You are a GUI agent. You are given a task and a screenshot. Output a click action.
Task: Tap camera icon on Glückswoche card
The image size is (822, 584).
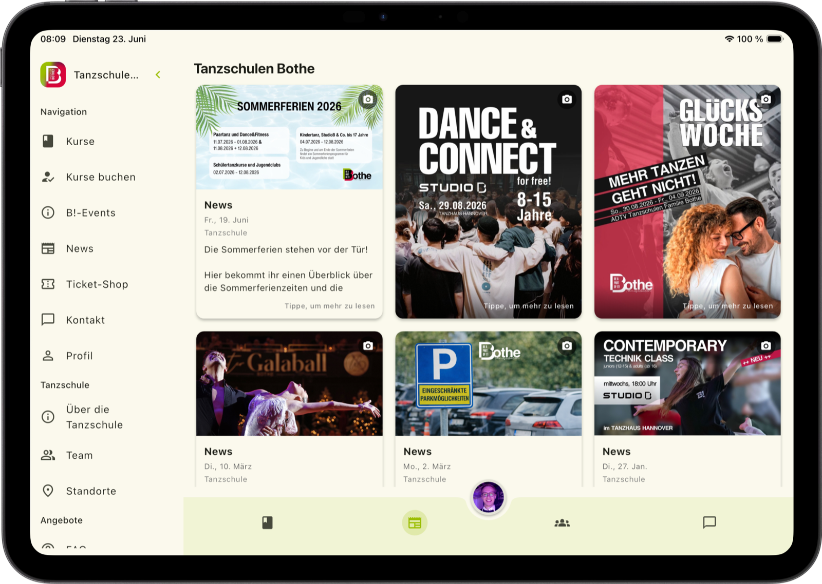766,99
